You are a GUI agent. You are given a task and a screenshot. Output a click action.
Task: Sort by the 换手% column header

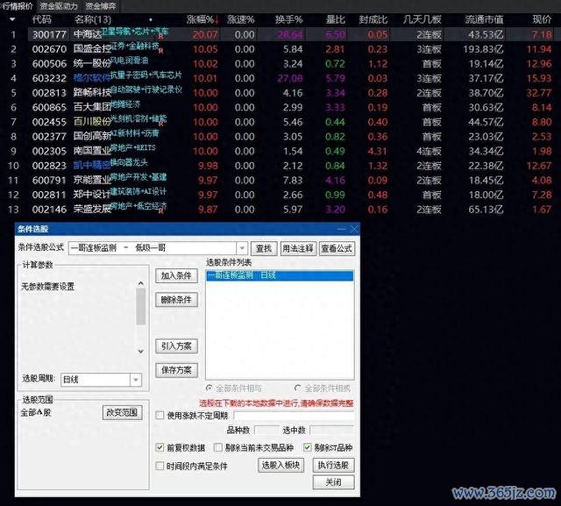(x=288, y=19)
